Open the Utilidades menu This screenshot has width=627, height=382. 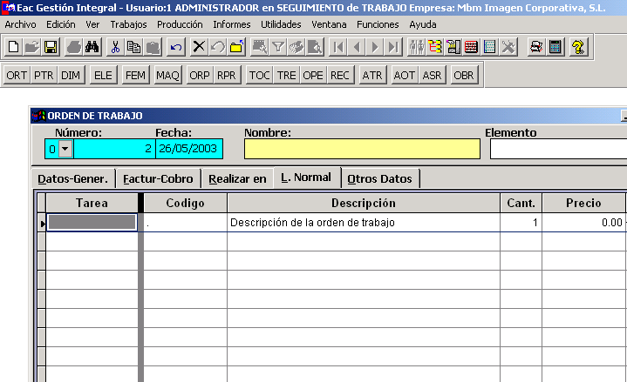pyautogui.click(x=281, y=24)
